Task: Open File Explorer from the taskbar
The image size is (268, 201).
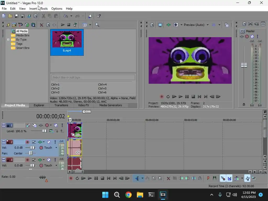Action: pyautogui.click(x=140, y=195)
